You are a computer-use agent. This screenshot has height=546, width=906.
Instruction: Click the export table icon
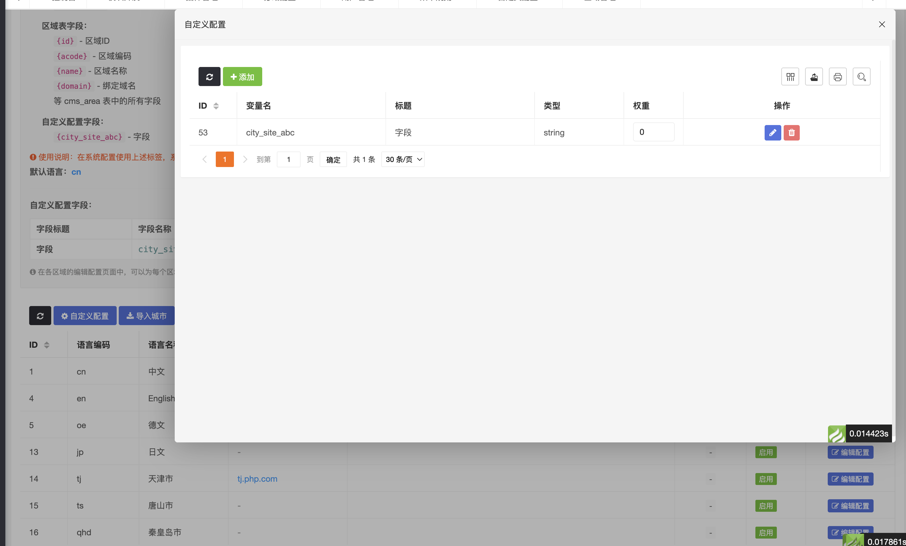click(814, 77)
